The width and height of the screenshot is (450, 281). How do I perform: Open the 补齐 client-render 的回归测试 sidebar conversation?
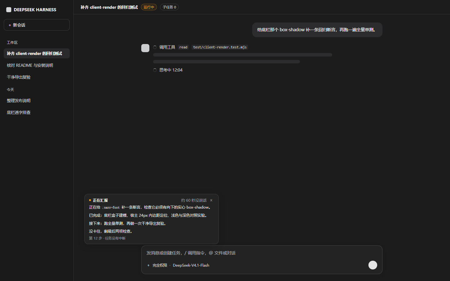pyautogui.click(x=37, y=53)
